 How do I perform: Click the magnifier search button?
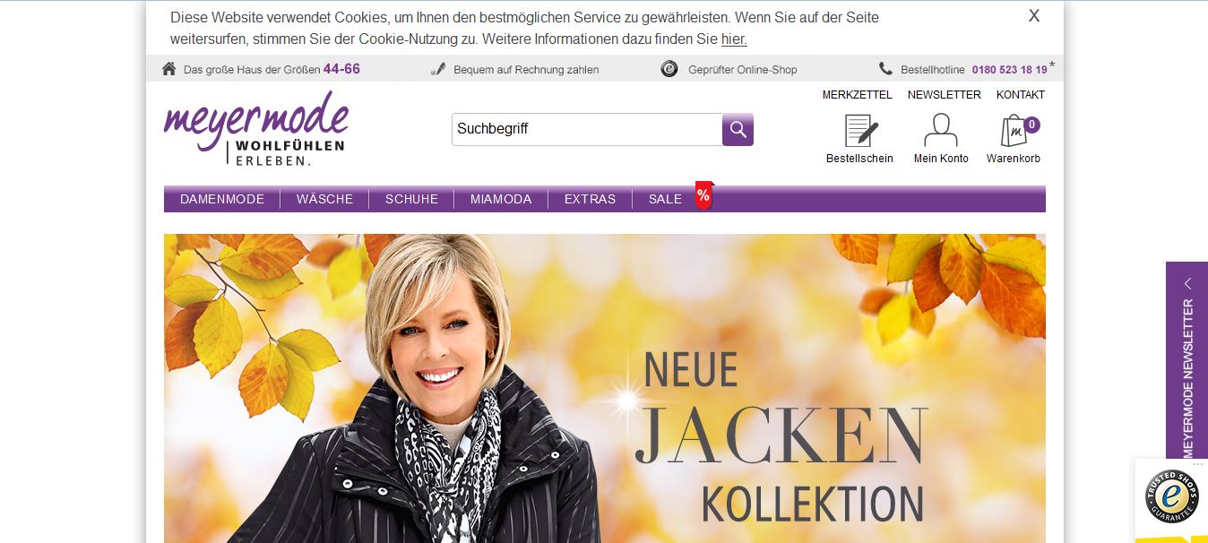point(738,130)
